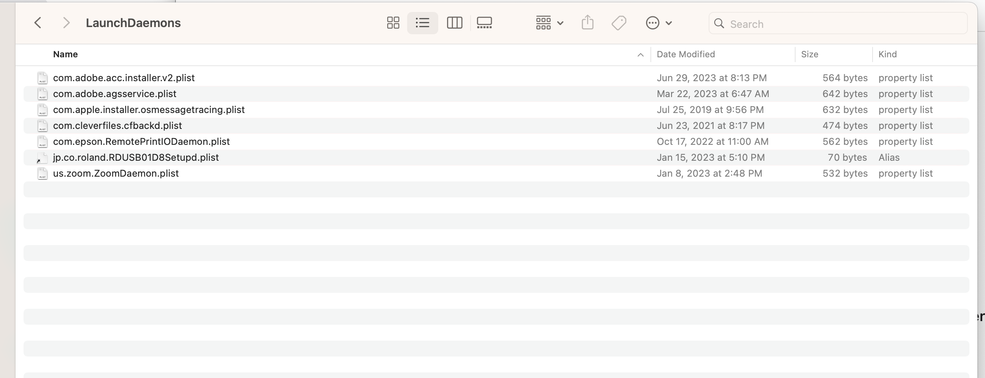Select jp.co.roland.RDUSB01D8Setupd.plist alias

136,158
